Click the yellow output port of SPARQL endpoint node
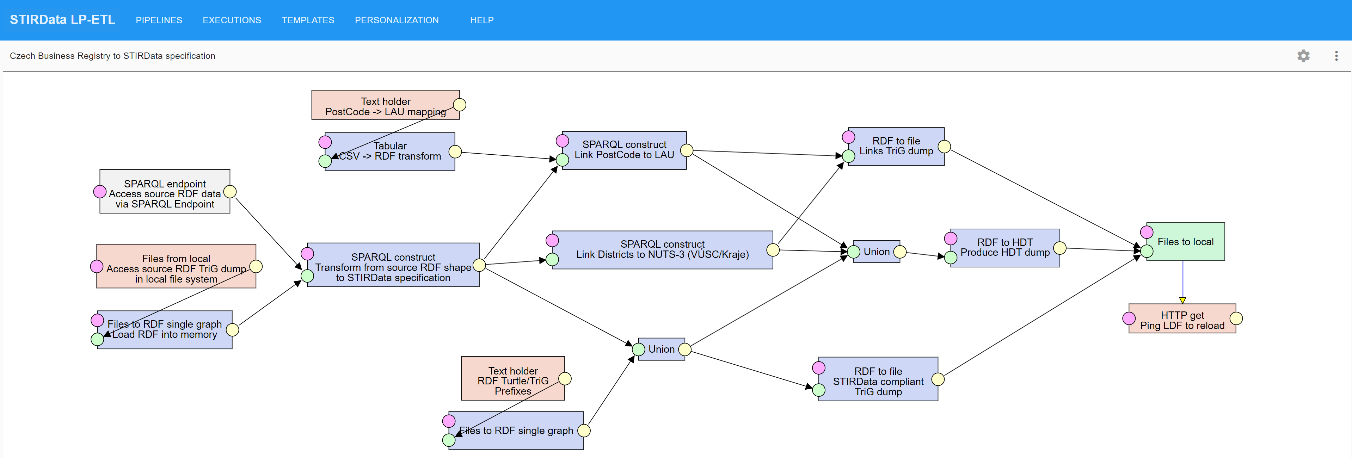Image resolution: width=1352 pixels, height=458 pixels. point(230,192)
